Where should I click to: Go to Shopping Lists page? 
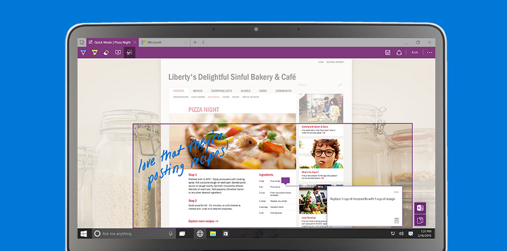tap(221, 91)
